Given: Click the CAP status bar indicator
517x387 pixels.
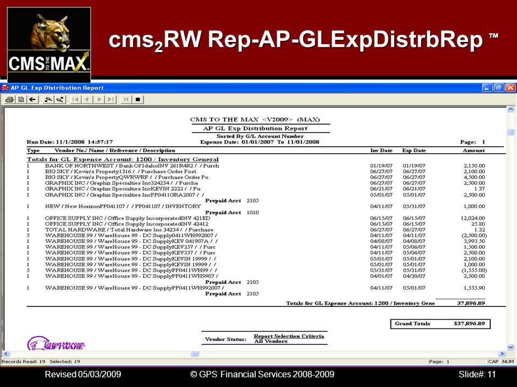Looking at the screenshot, I should pos(493,361).
